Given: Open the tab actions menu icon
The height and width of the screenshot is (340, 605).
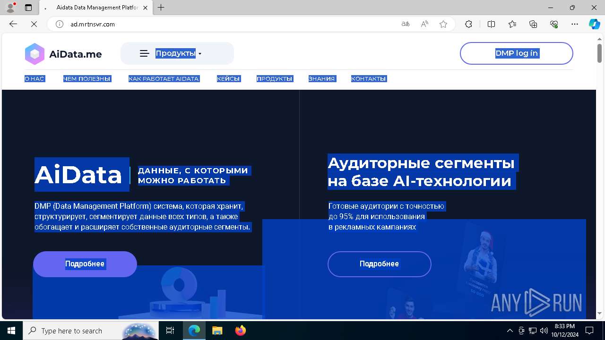Looking at the screenshot, I should click(28, 8).
